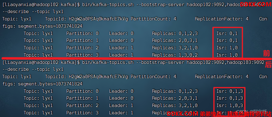Click "Partition: 0" in the second output
Image resolution: width=272 pixels, height=117 pixels.
click(x=82, y=91)
